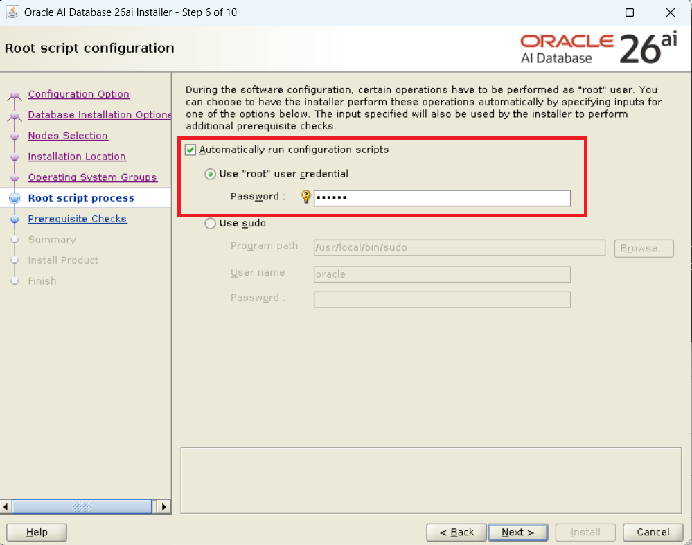692x545 pixels.
Task: Click the root Password input field
Action: (x=442, y=198)
